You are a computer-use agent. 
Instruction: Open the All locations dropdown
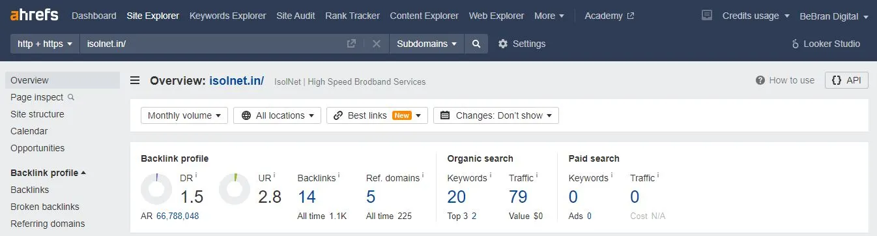coord(278,115)
